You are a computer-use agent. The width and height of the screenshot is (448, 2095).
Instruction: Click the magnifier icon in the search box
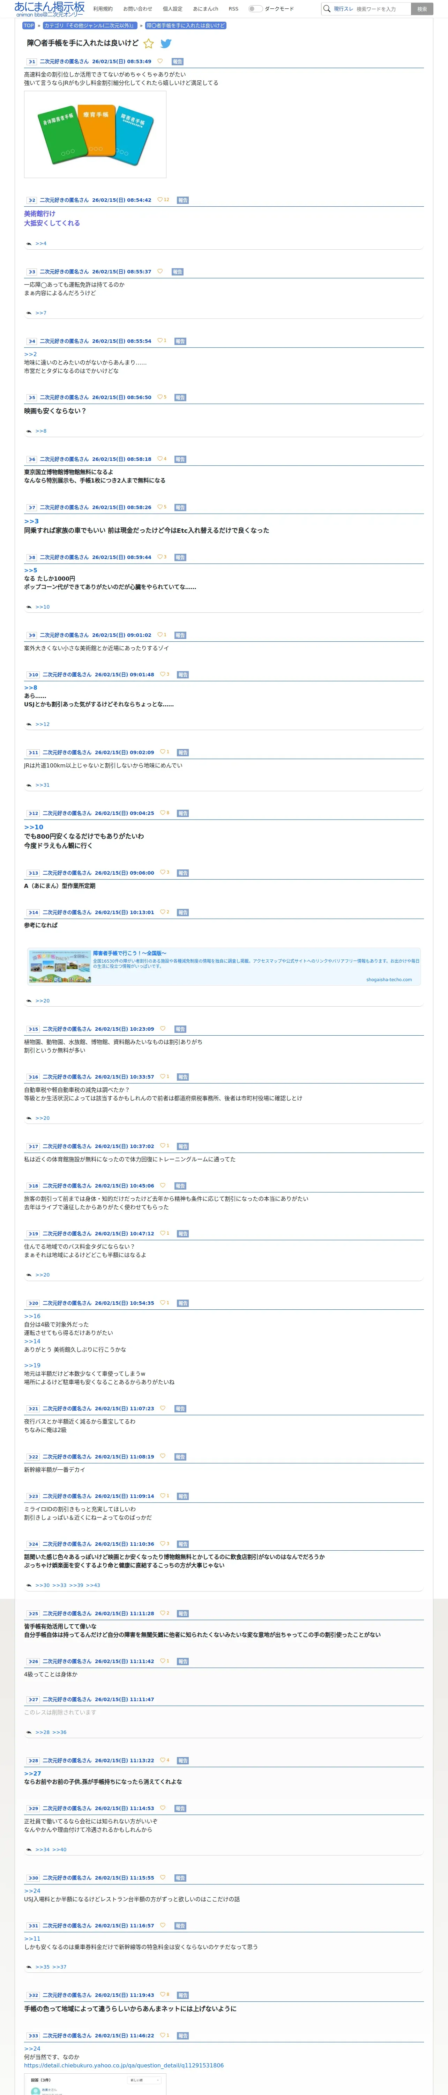pos(327,9)
